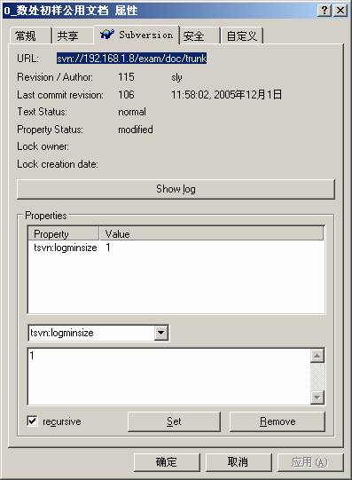Screen dimensions: 352x480
Task: Switch to the 自定义 tab
Action: click(241, 35)
